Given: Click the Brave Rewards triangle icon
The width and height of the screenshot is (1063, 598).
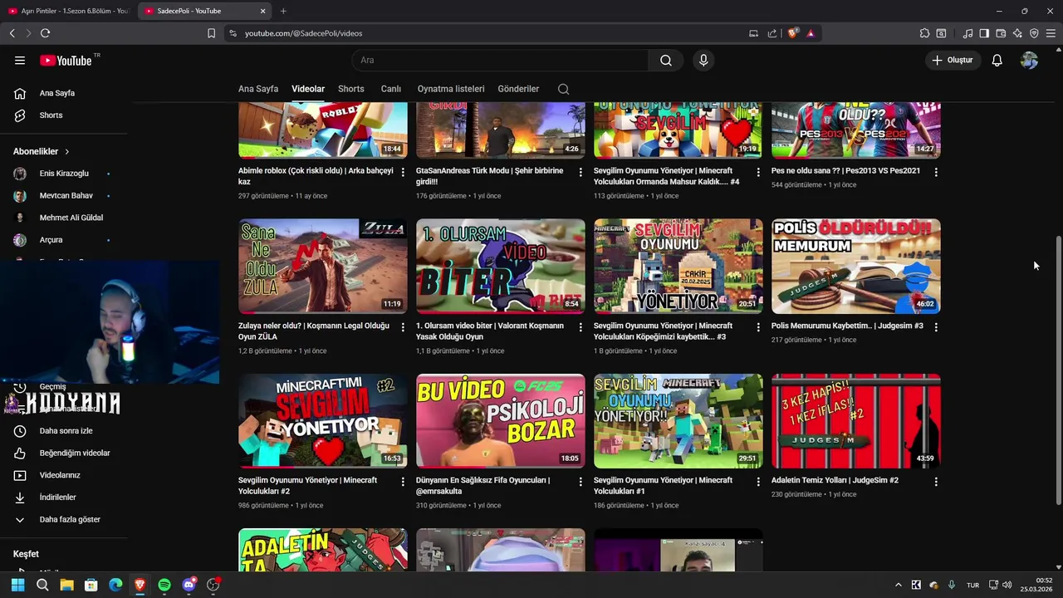Looking at the screenshot, I should coord(811,33).
